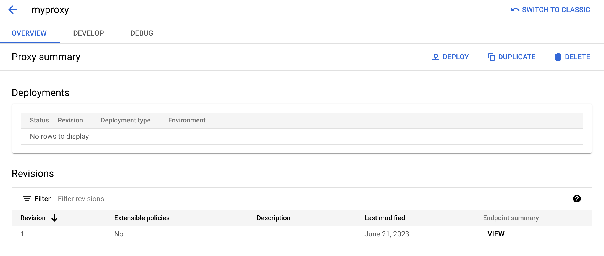
Task: Toggle the Revision column sort direction
Action: point(54,218)
